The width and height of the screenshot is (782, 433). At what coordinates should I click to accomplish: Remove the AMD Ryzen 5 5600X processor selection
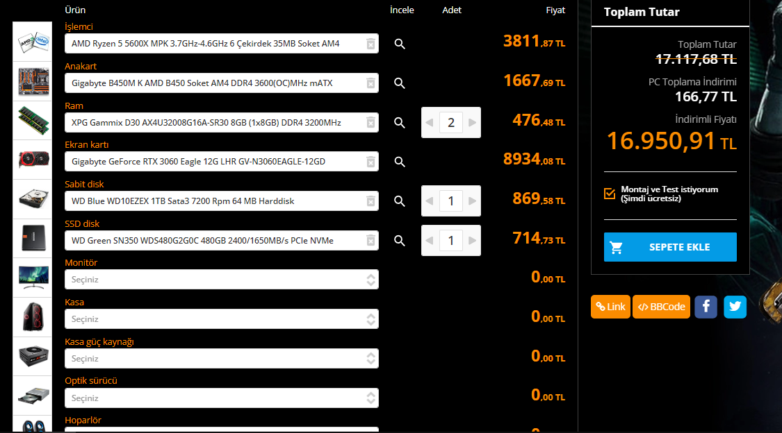pos(370,44)
